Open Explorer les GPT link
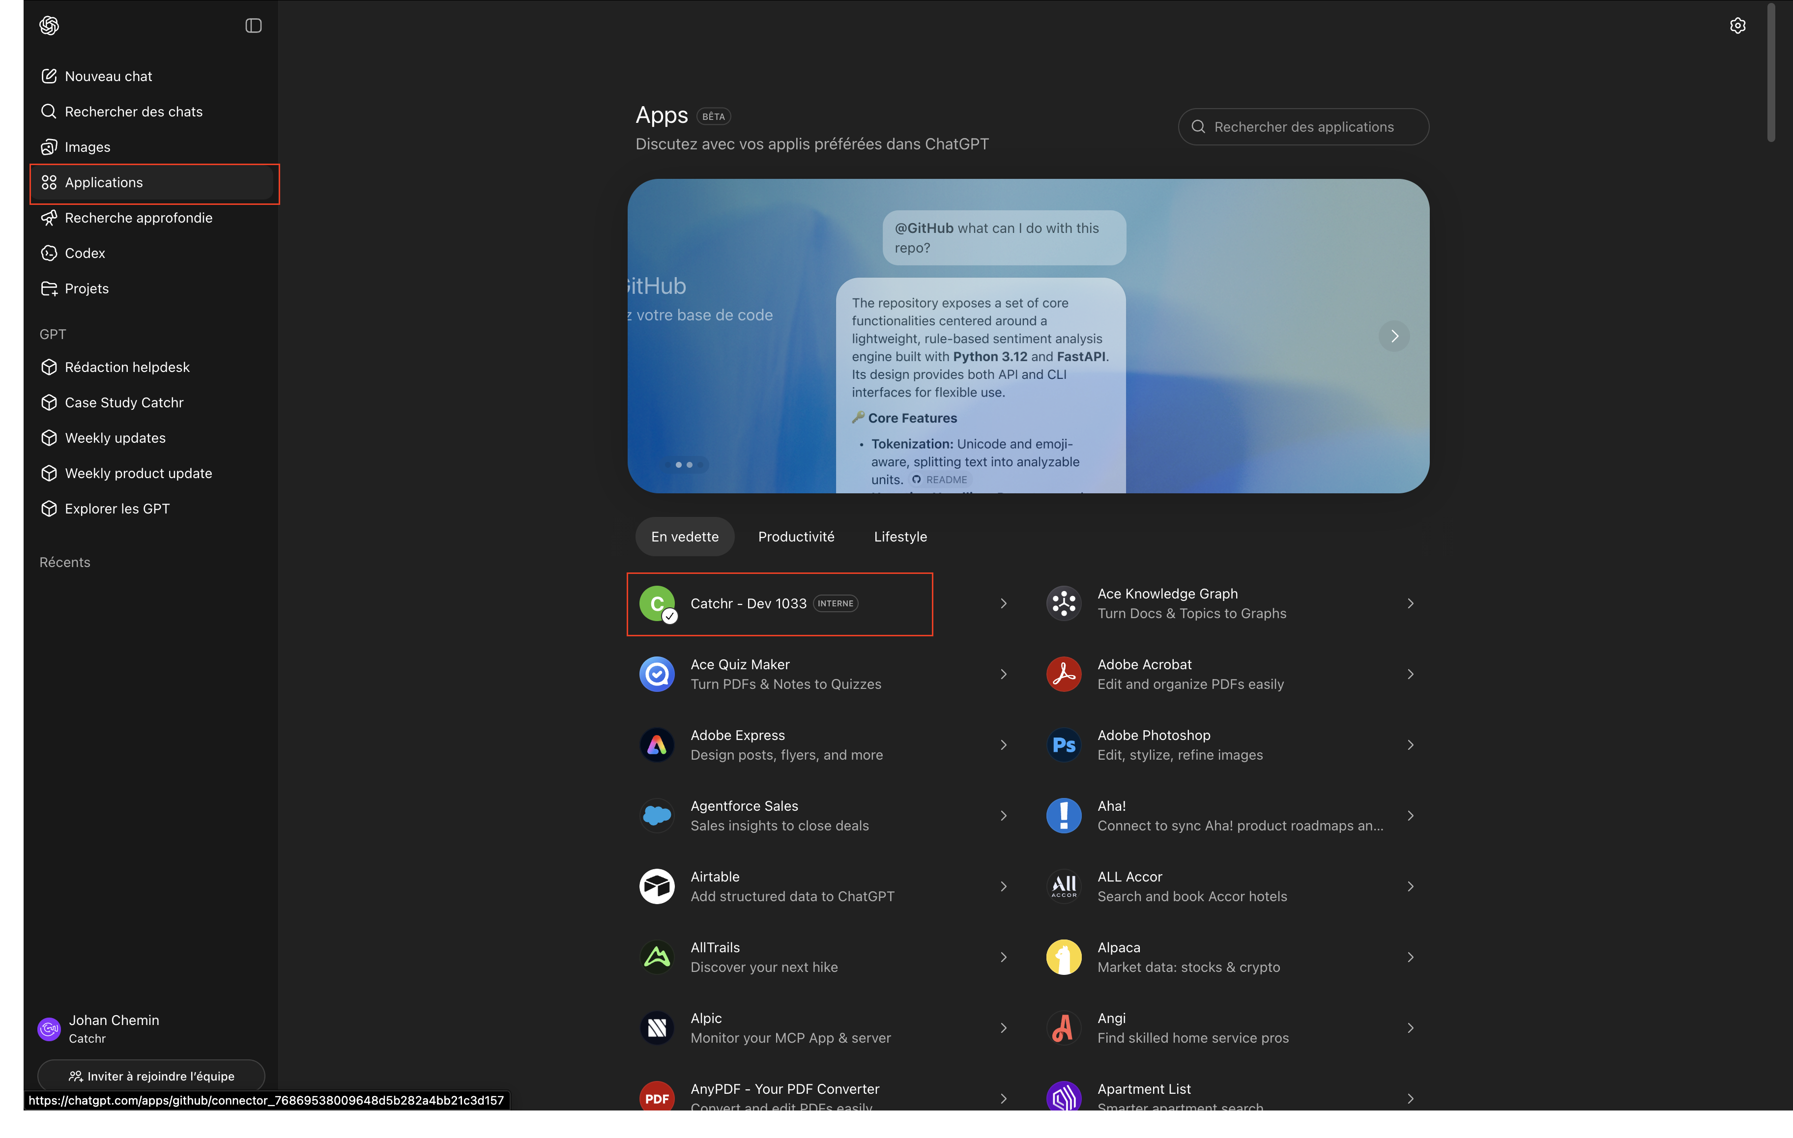This screenshot has height=1138, width=1793. click(x=117, y=509)
